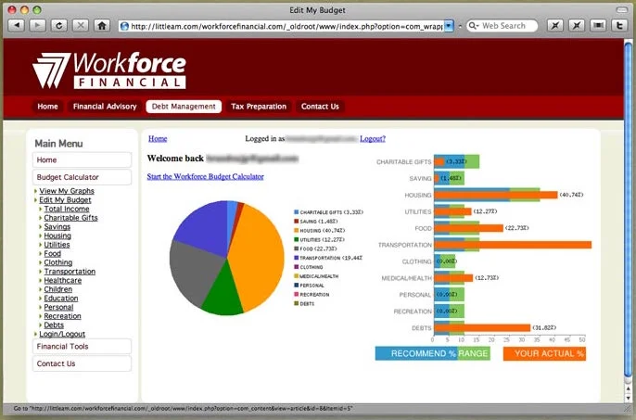Image resolution: width=636 pixels, height=420 pixels.
Task: Open the Debts sidebar link
Action: click(x=54, y=325)
